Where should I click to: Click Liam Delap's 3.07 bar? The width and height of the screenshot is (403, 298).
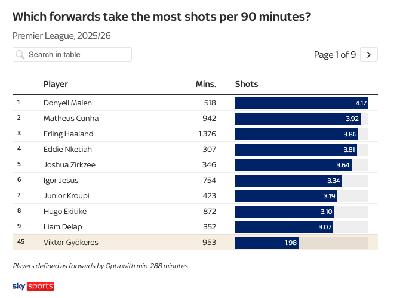(284, 226)
